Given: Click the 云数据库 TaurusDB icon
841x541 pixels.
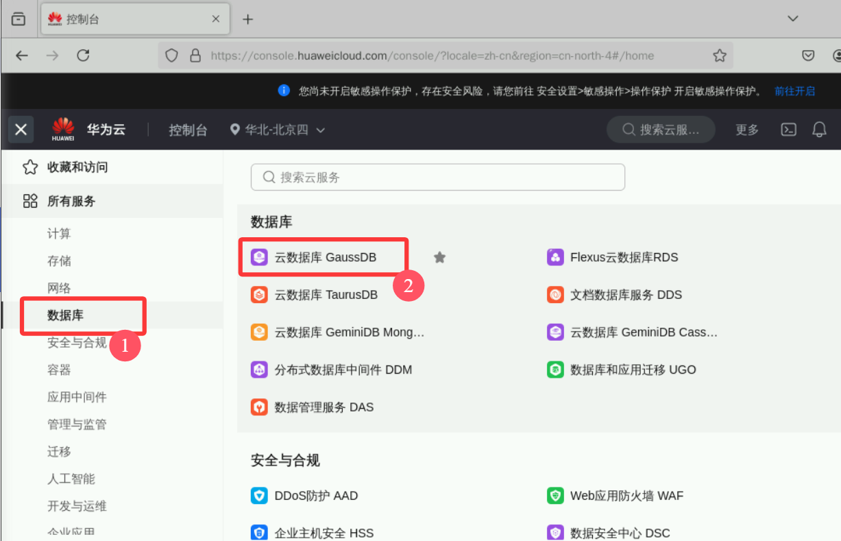Looking at the screenshot, I should (258, 295).
